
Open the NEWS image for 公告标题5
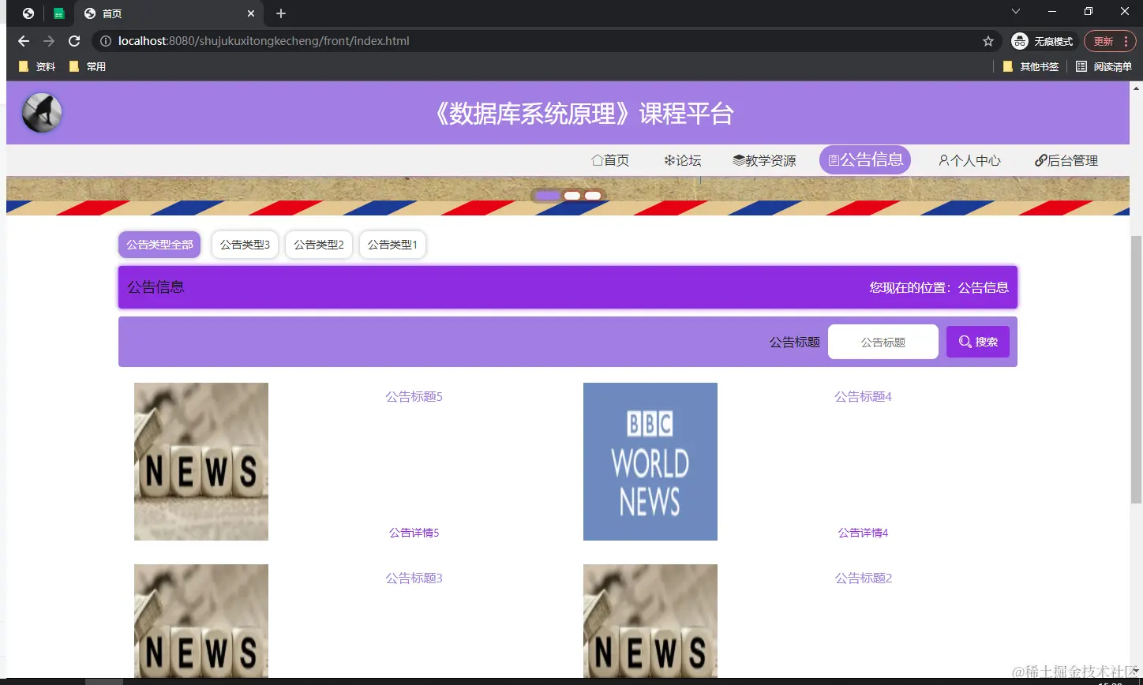201,462
